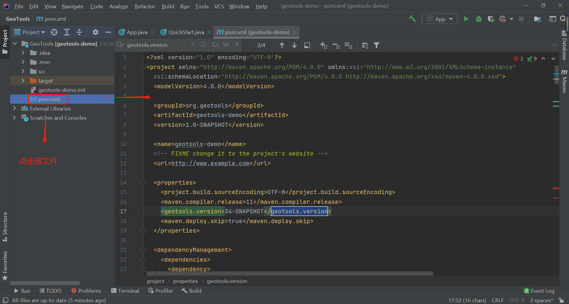Click the Build project hammer icon
Image resolution: width=569 pixels, height=304 pixels.
412,19
